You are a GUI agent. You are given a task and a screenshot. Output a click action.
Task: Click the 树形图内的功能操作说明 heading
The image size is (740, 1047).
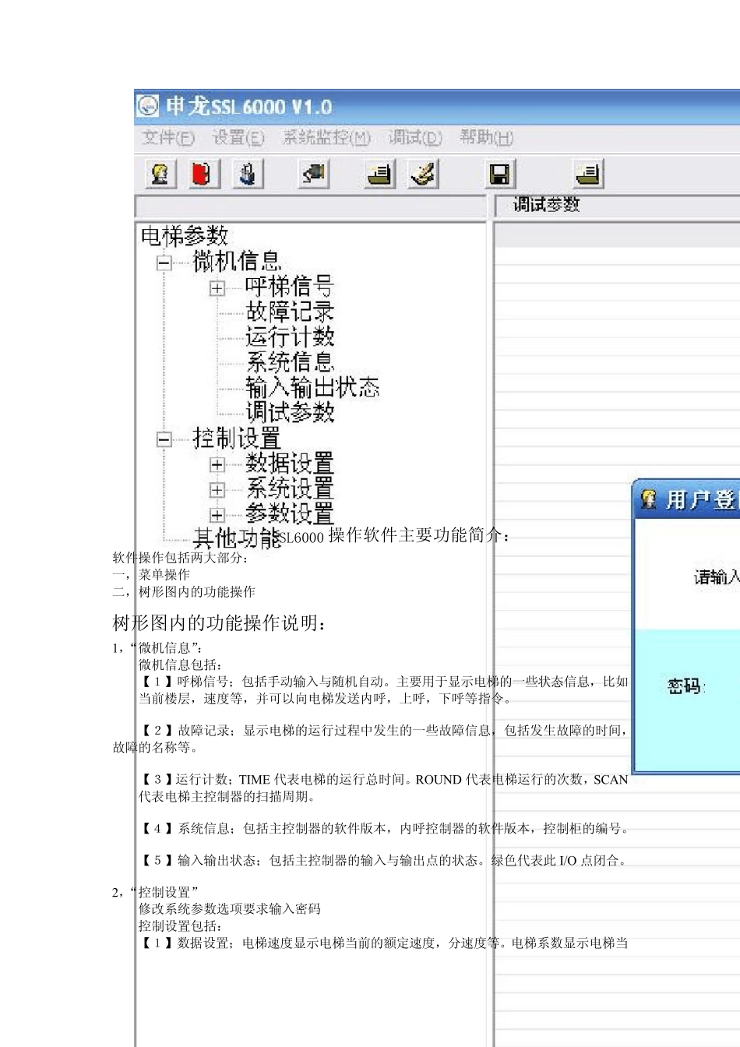(221, 623)
